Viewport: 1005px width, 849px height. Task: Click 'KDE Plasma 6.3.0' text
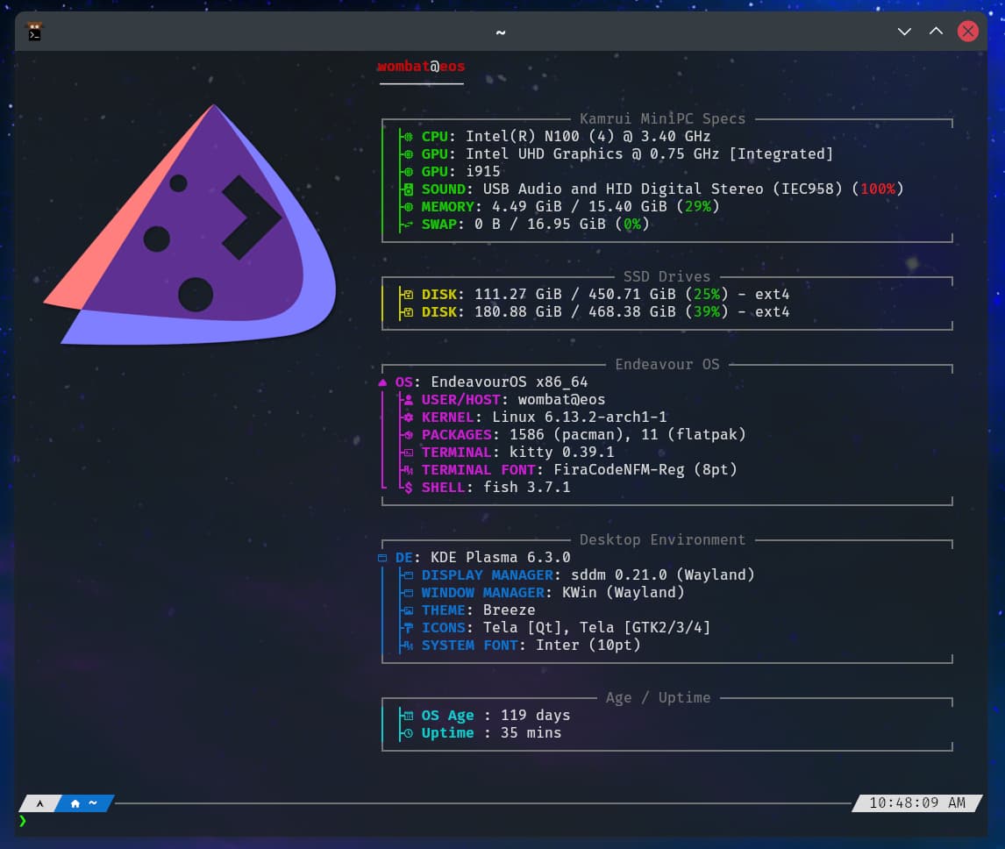500,557
